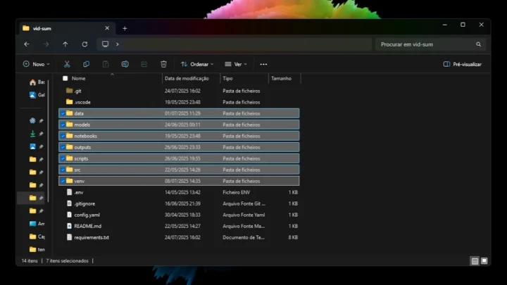Uncheck the venv folder checkbox
This screenshot has width=507, height=285.
63,181
